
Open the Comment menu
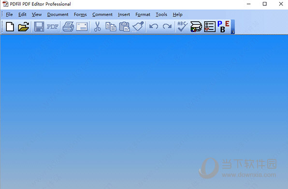(x=102, y=15)
